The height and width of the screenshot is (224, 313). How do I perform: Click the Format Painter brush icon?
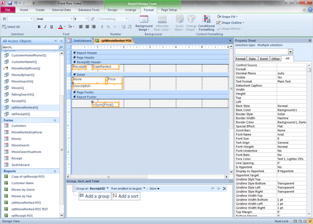[x=92, y=19]
